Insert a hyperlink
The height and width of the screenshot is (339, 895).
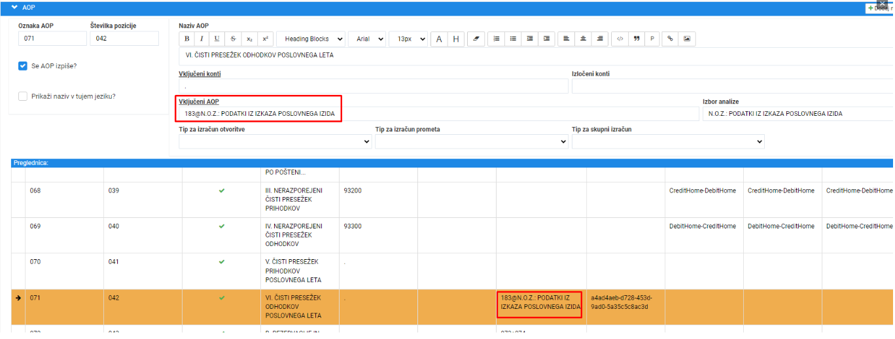click(670, 39)
